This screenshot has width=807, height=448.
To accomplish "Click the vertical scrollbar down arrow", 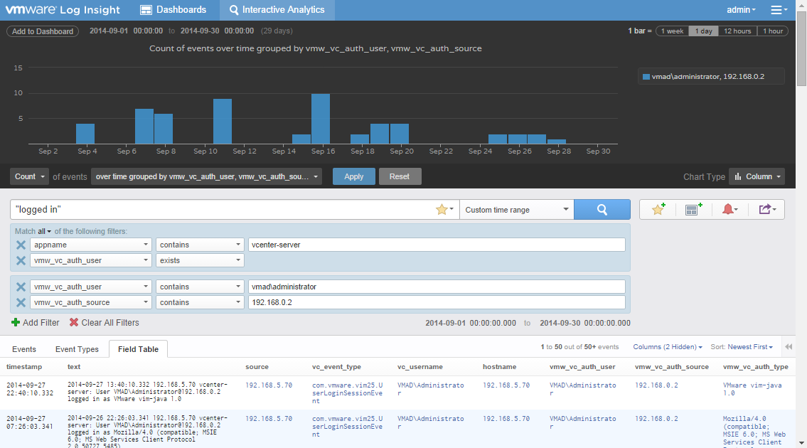I will pyautogui.click(x=801, y=443).
